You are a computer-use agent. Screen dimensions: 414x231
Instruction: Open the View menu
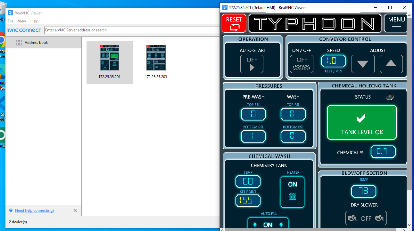tap(22, 21)
